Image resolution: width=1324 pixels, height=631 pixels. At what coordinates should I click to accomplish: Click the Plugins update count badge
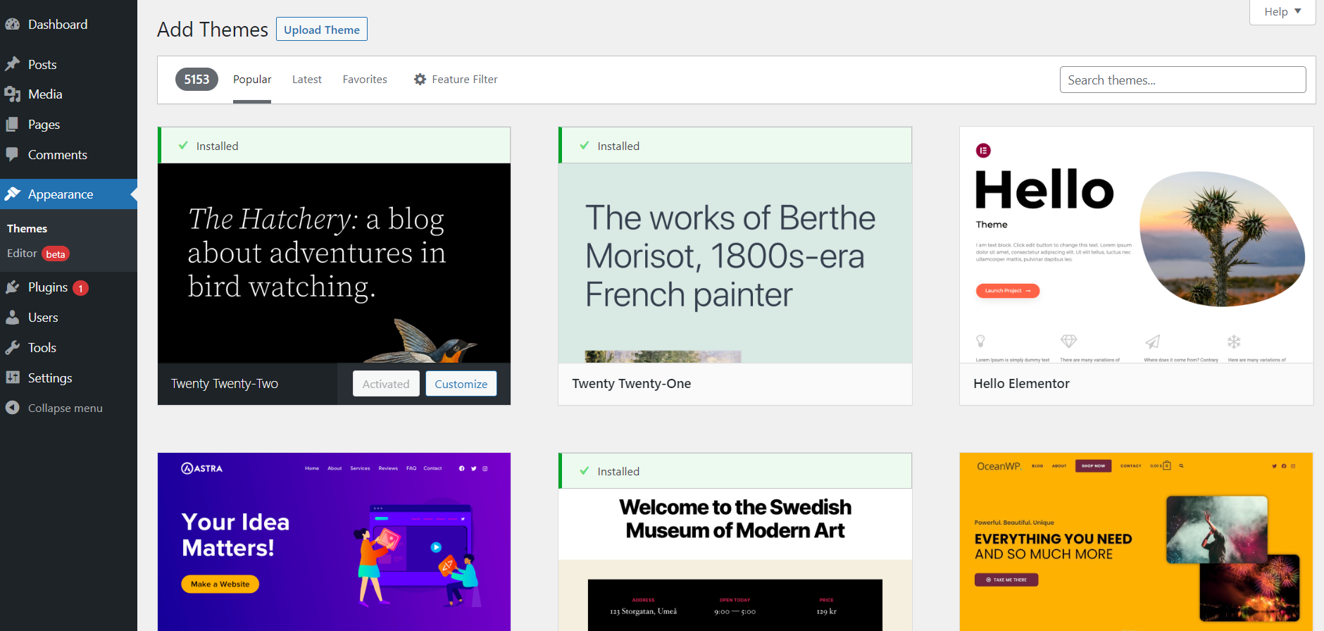pos(81,288)
